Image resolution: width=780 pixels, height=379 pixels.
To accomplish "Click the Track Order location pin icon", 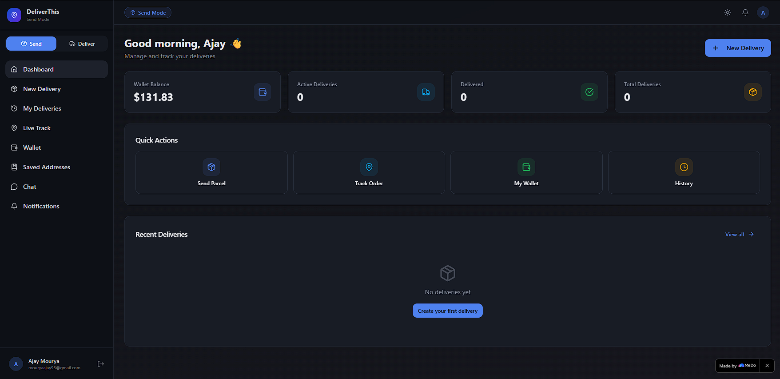I will click(x=369, y=167).
